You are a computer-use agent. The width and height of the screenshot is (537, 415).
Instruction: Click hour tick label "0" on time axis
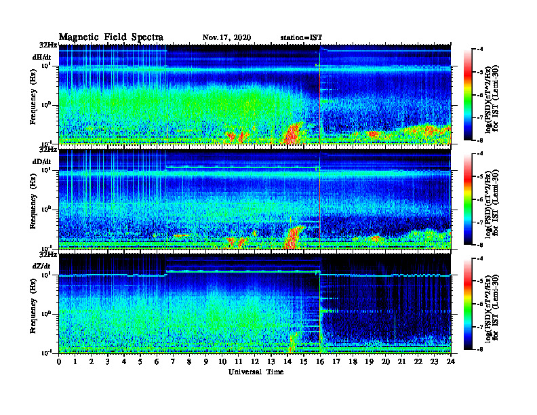click(59, 361)
